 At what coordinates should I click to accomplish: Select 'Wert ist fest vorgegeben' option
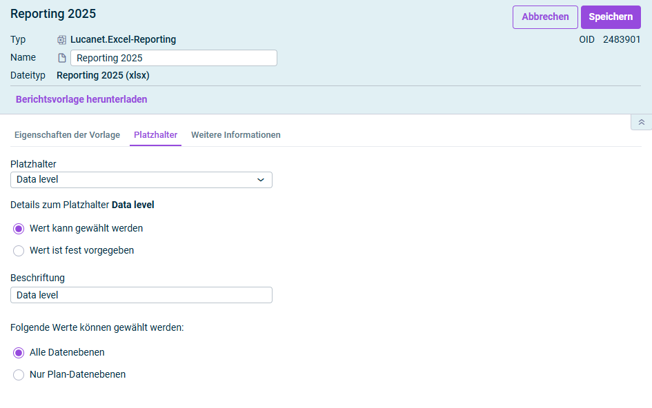click(19, 251)
